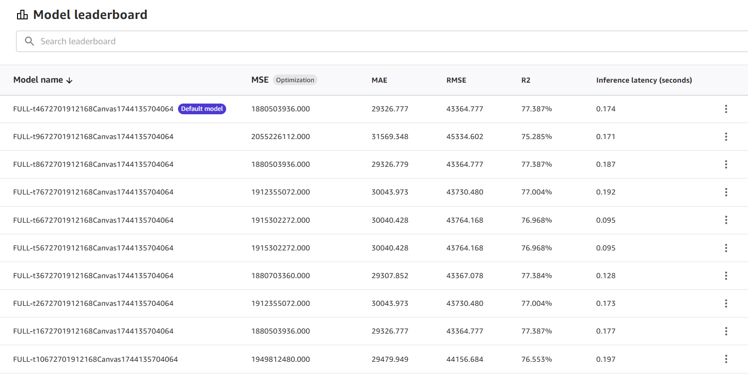748x389 pixels.
Task: Click the Search leaderboard input field
Action: pos(195,41)
